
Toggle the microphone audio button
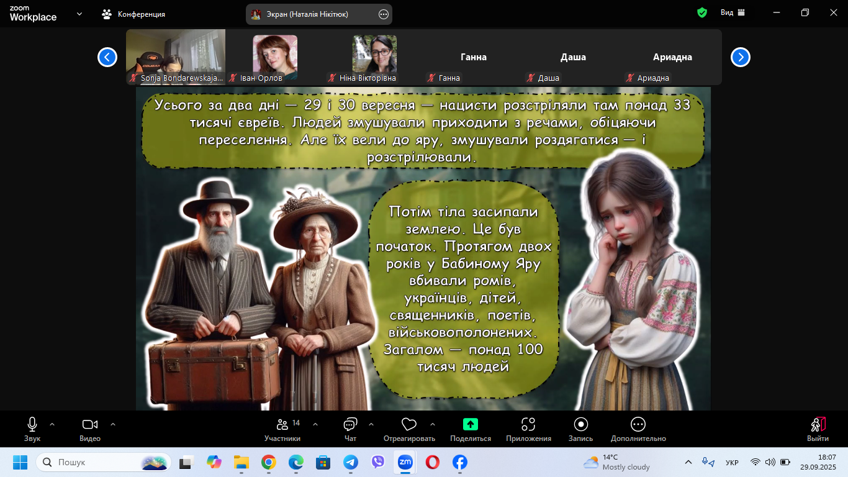(32, 425)
